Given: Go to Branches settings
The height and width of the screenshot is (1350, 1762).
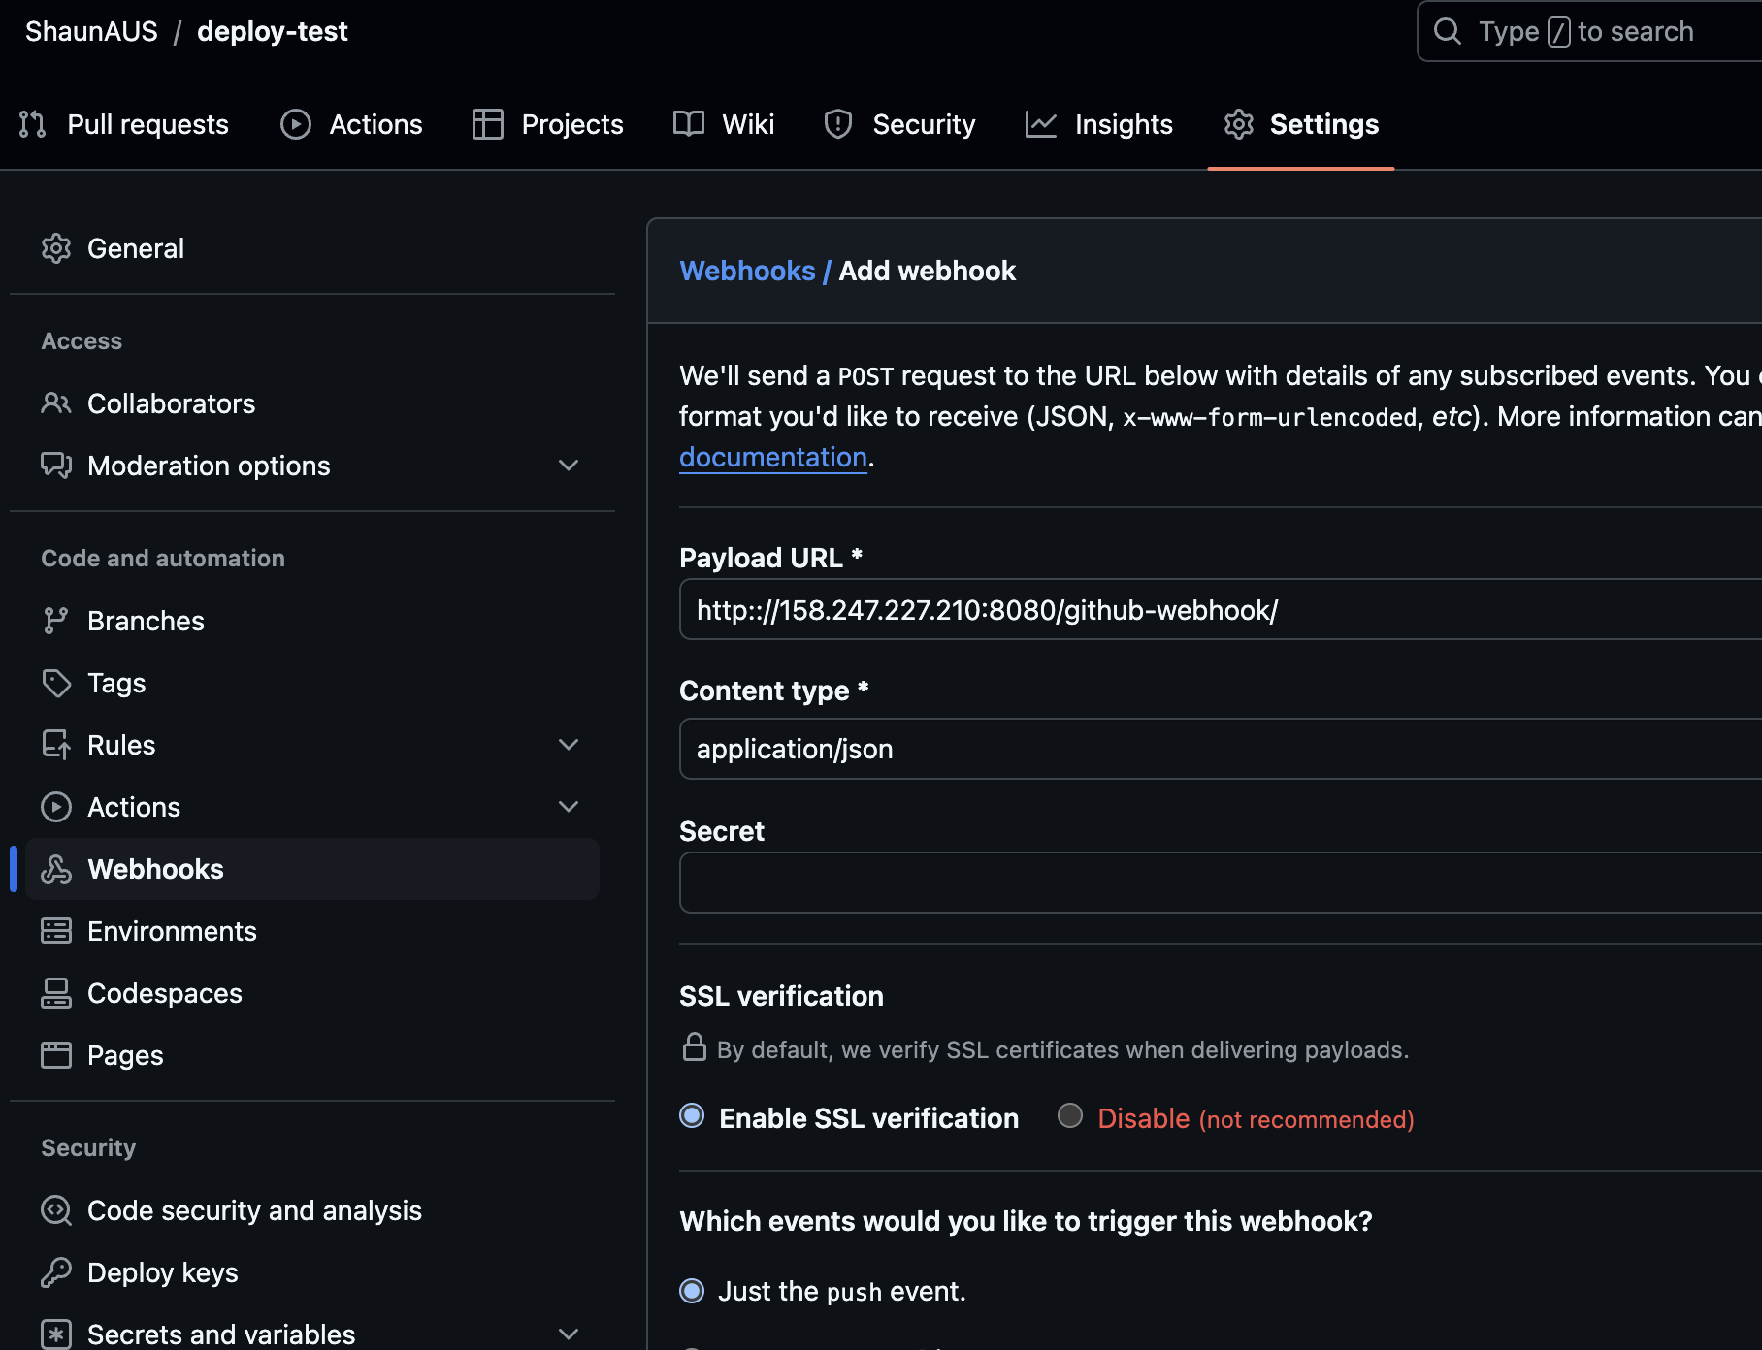Looking at the screenshot, I should click(312, 621).
